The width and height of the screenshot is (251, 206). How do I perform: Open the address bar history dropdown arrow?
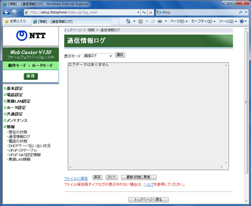[x=138, y=13]
